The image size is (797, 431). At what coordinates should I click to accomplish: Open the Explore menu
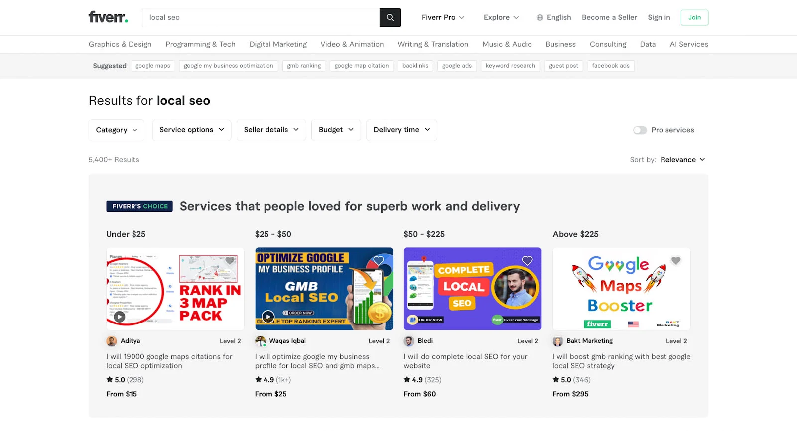[x=501, y=17]
